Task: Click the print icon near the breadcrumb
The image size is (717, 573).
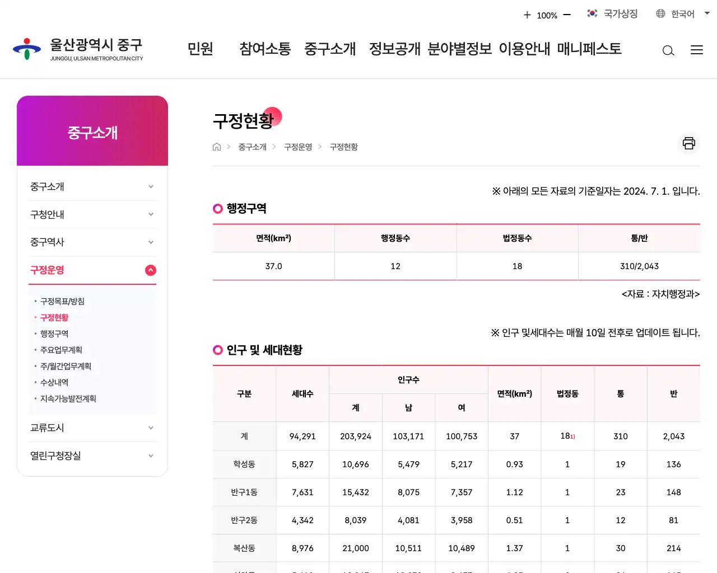Action: point(688,143)
